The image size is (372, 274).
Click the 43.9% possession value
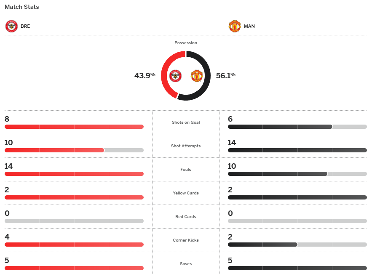pyautogui.click(x=145, y=76)
